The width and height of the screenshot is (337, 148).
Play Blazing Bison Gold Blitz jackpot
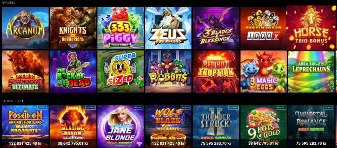(x=73, y=126)
